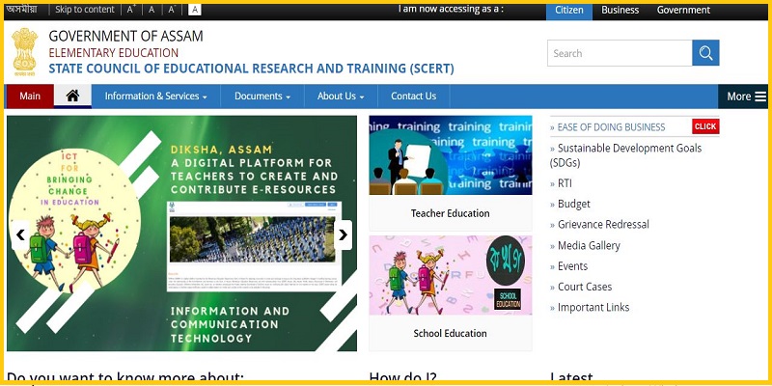Open the Media Gallery link
Image resolution: width=772 pixels, height=386 pixels.
coord(589,245)
